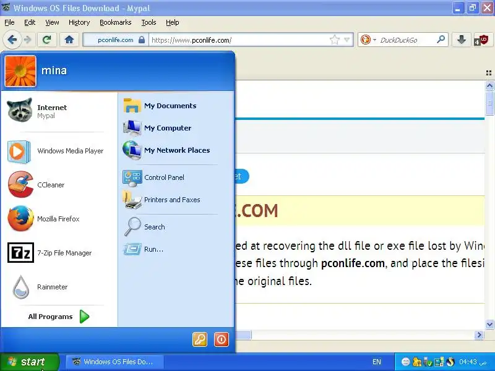Open the Tools menu
Image resolution: width=495 pixels, height=371 pixels.
pos(148,22)
